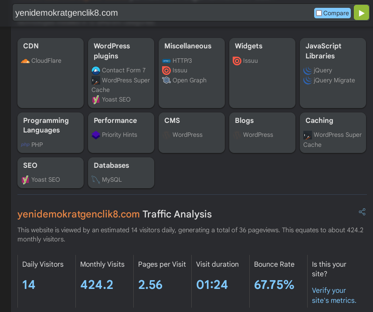The width and height of the screenshot is (373, 312).
Task: Click Yoast SEO icon in WordPress plugins card
Action: 95,99
